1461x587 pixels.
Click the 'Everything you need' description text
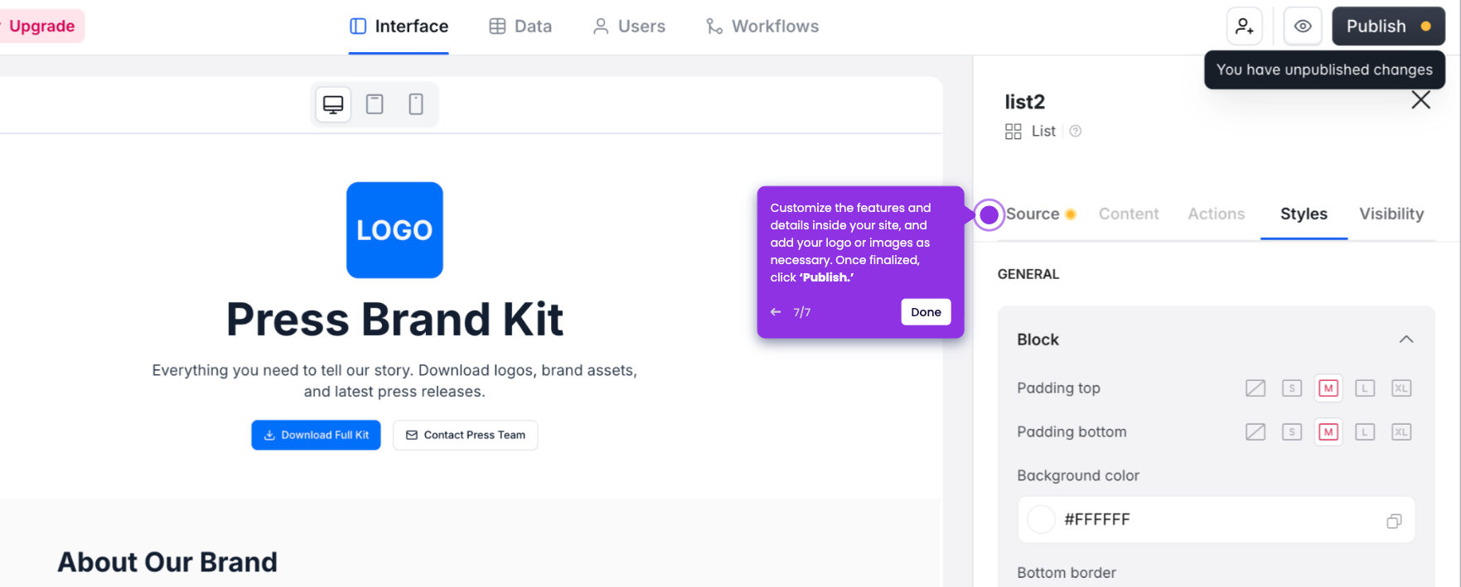[x=394, y=381]
